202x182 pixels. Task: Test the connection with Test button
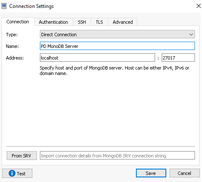pyautogui.click(x=17, y=173)
